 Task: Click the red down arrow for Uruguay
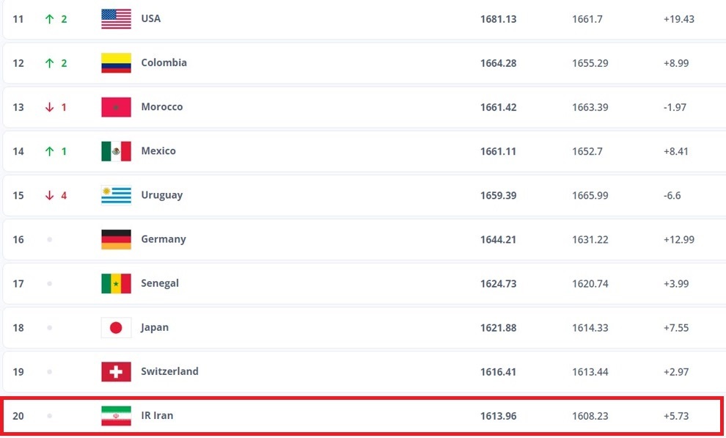coord(50,195)
